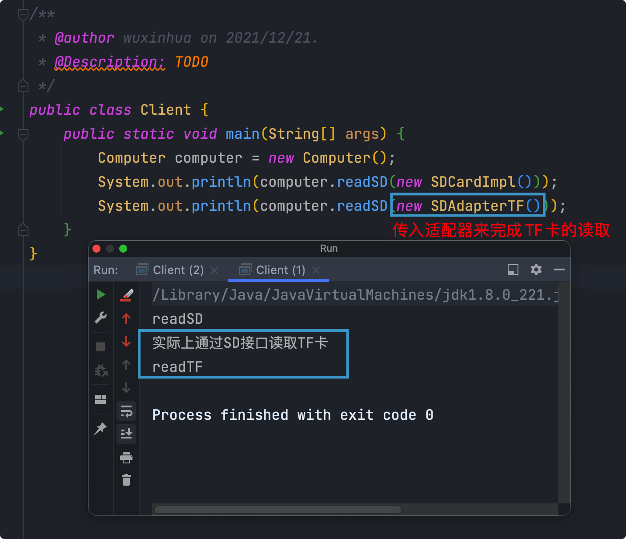Run Client class from gutter arrow
This screenshot has height=539, width=626.
(2, 109)
